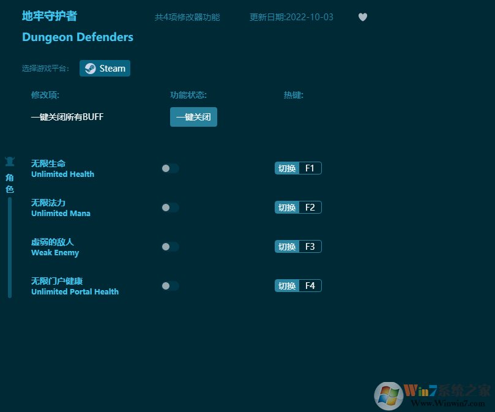Enable the Unlimited Health toggle

[169, 168]
